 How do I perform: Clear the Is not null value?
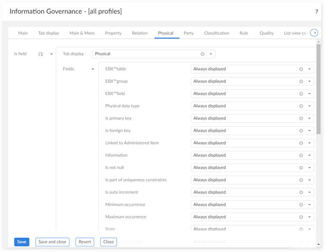coord(301,168)
